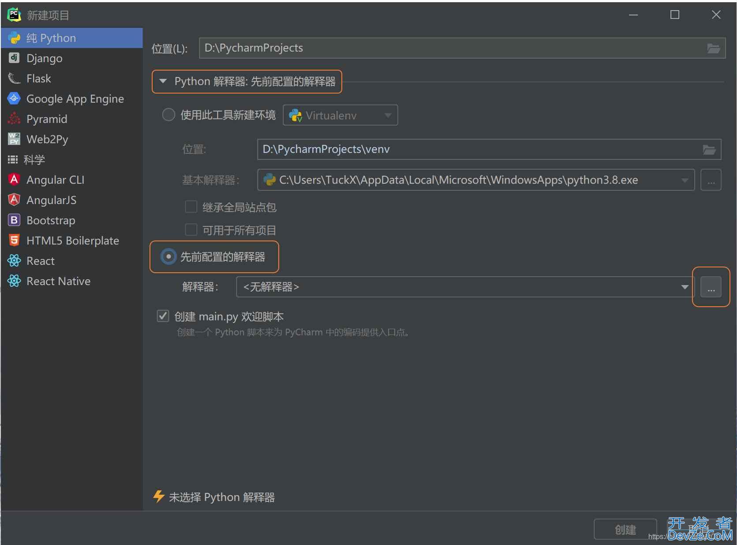Click the Django icon in sidebar
737x545 pixels.
[14, 58]
